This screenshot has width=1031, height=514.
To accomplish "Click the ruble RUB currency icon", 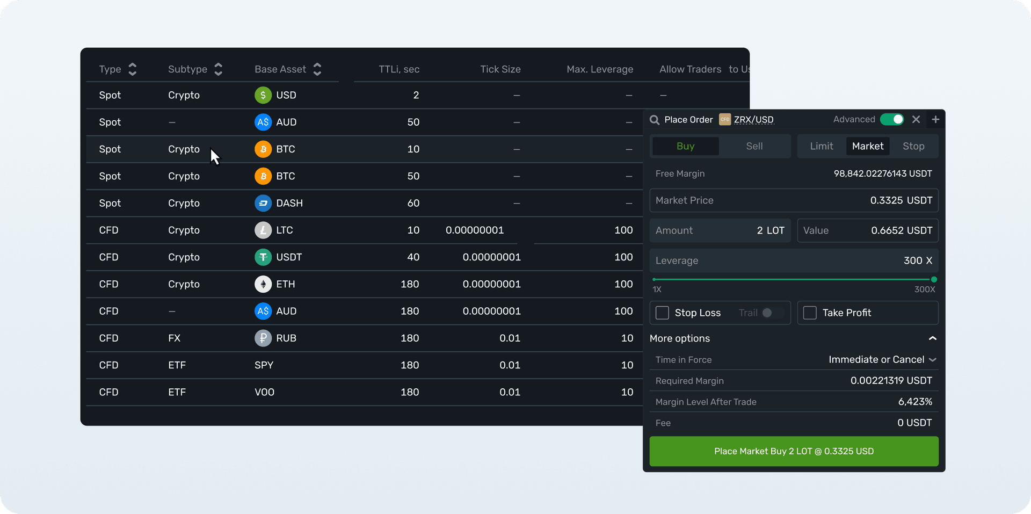I will tap(263, 338).
